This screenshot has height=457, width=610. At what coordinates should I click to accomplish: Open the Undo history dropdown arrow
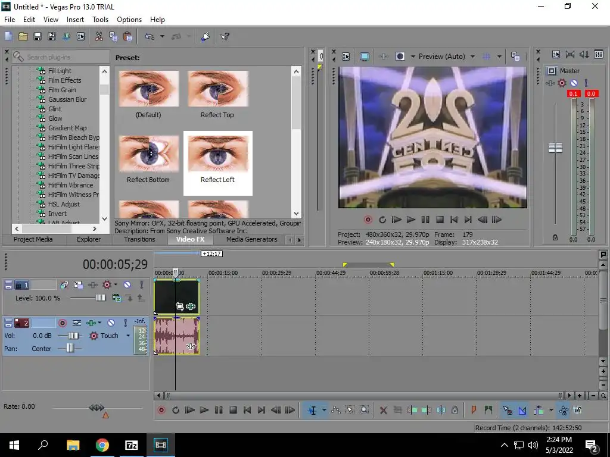(162, 36)
